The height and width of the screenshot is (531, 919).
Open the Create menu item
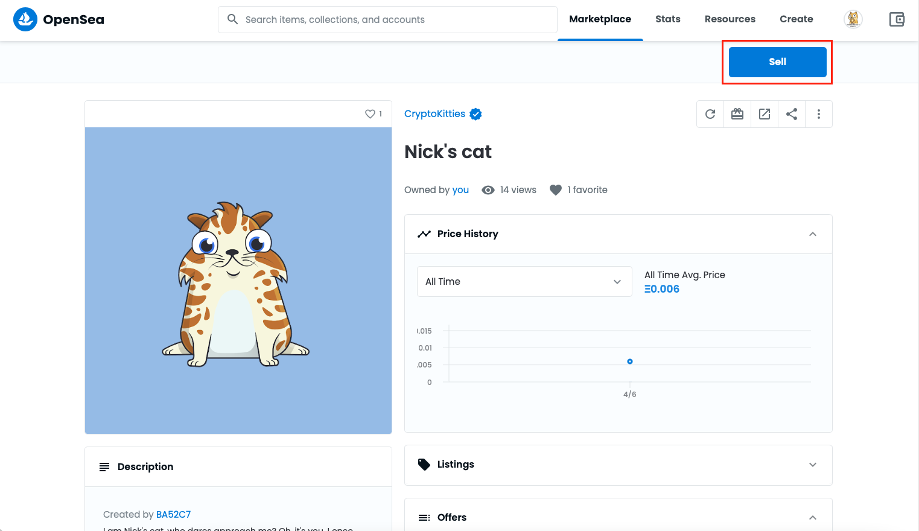(797, 19)
